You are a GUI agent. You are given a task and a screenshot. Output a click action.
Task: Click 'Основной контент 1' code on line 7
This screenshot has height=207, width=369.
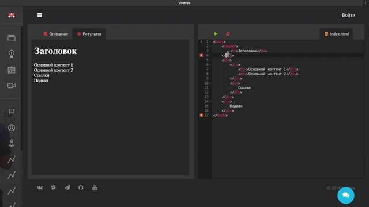(x=267, y=69)
